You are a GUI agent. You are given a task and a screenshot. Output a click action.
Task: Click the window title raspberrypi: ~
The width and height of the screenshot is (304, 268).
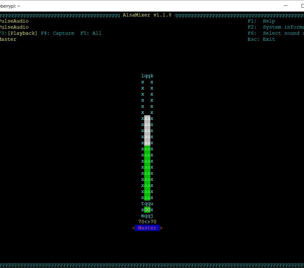10,6
